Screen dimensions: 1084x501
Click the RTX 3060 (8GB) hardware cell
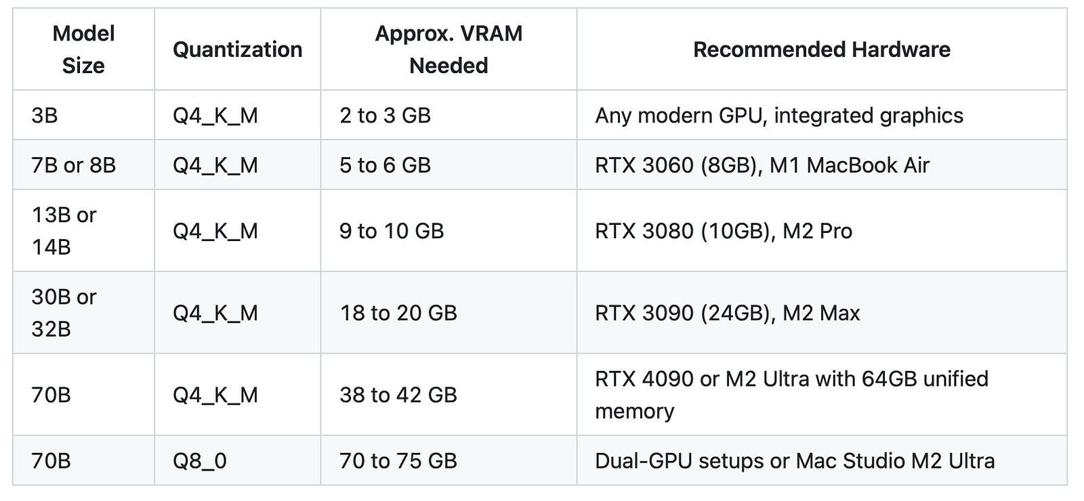coord(822,165)
